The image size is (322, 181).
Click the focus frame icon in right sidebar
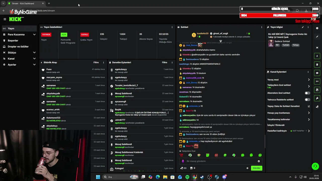317,48
